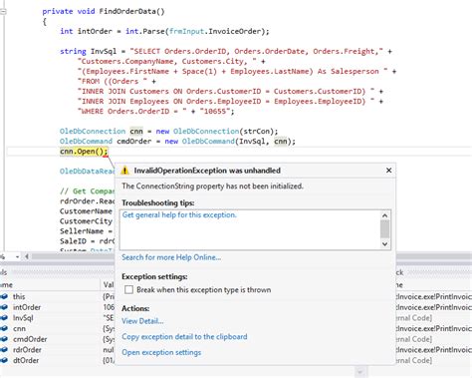The height and width of the screenshot is (378, 472).
Task: Collapse the FindOrderData method outline
Action: tap(3, 12)
